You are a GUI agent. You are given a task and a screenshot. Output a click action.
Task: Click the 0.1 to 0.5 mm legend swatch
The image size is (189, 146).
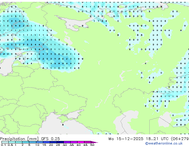5,142
